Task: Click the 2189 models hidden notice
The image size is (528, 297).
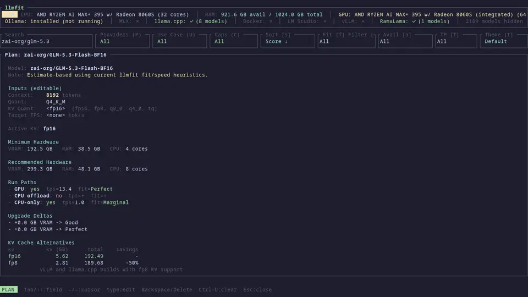Action: pyautogui.click(x=494, y=21)
